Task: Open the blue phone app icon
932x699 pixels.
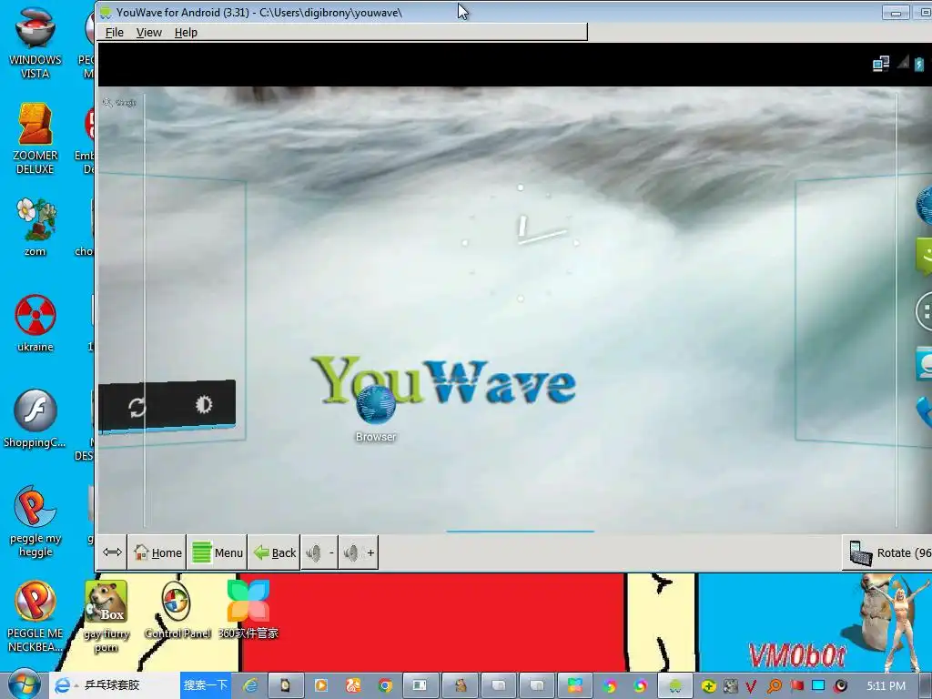Action: 925,411
